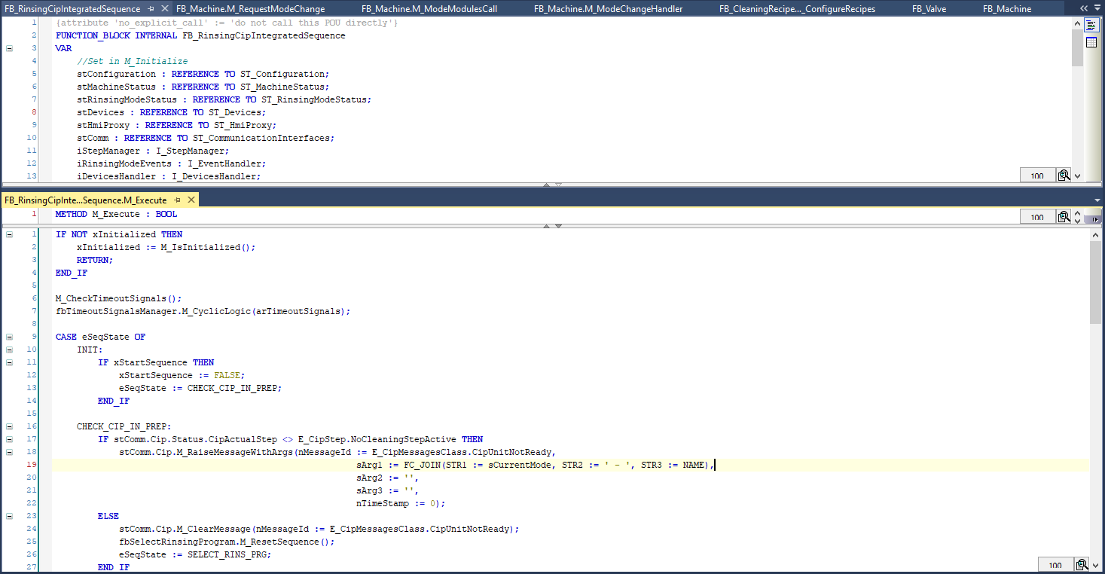
Task: Collapse the CASE eSeqState block
Action: pyautogui.click(x=10, y=337)
